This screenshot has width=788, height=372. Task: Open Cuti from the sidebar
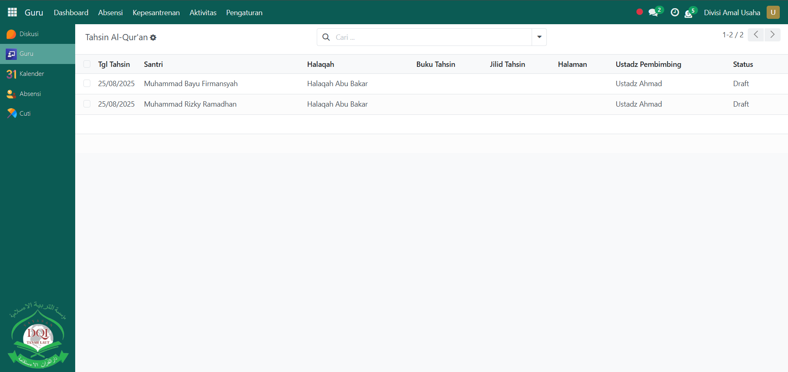(x=25, y=114)
